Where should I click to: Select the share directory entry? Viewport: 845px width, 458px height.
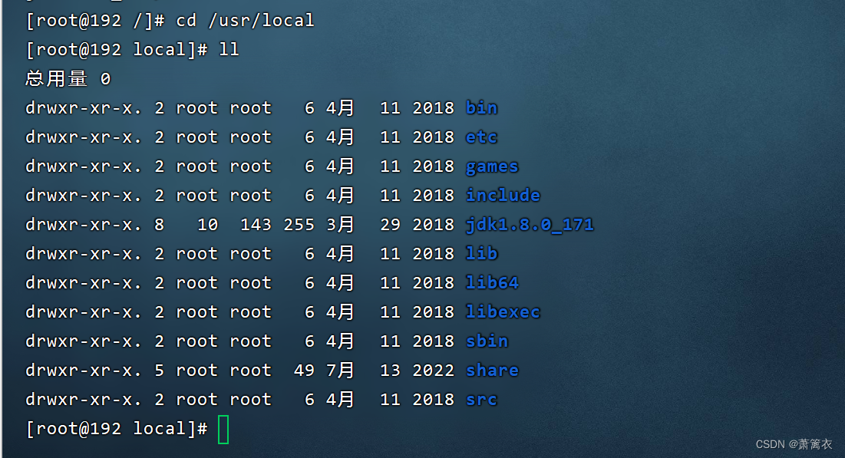pyautogui.click(x=492, y=370)
